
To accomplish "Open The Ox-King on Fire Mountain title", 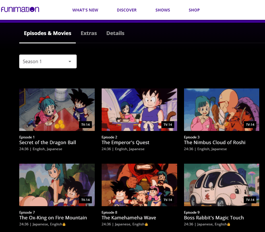I will pyautogui.click(x=53, y=218).
